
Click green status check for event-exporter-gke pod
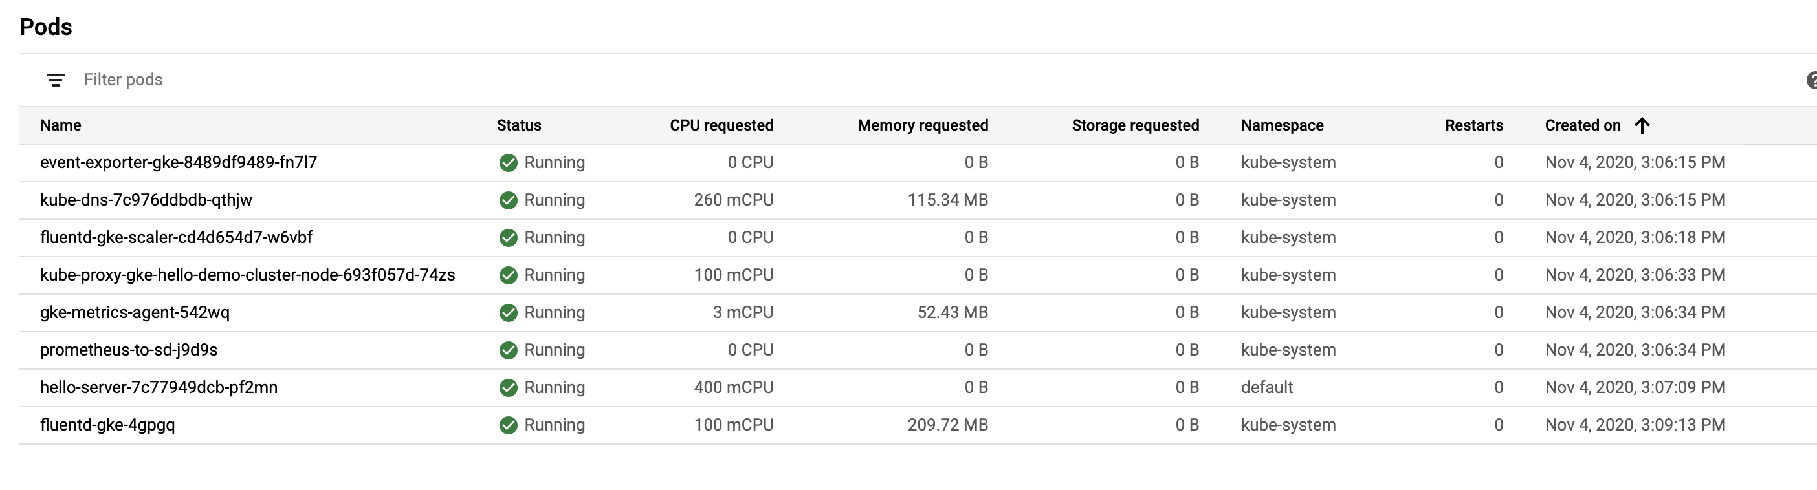(508, 163)
